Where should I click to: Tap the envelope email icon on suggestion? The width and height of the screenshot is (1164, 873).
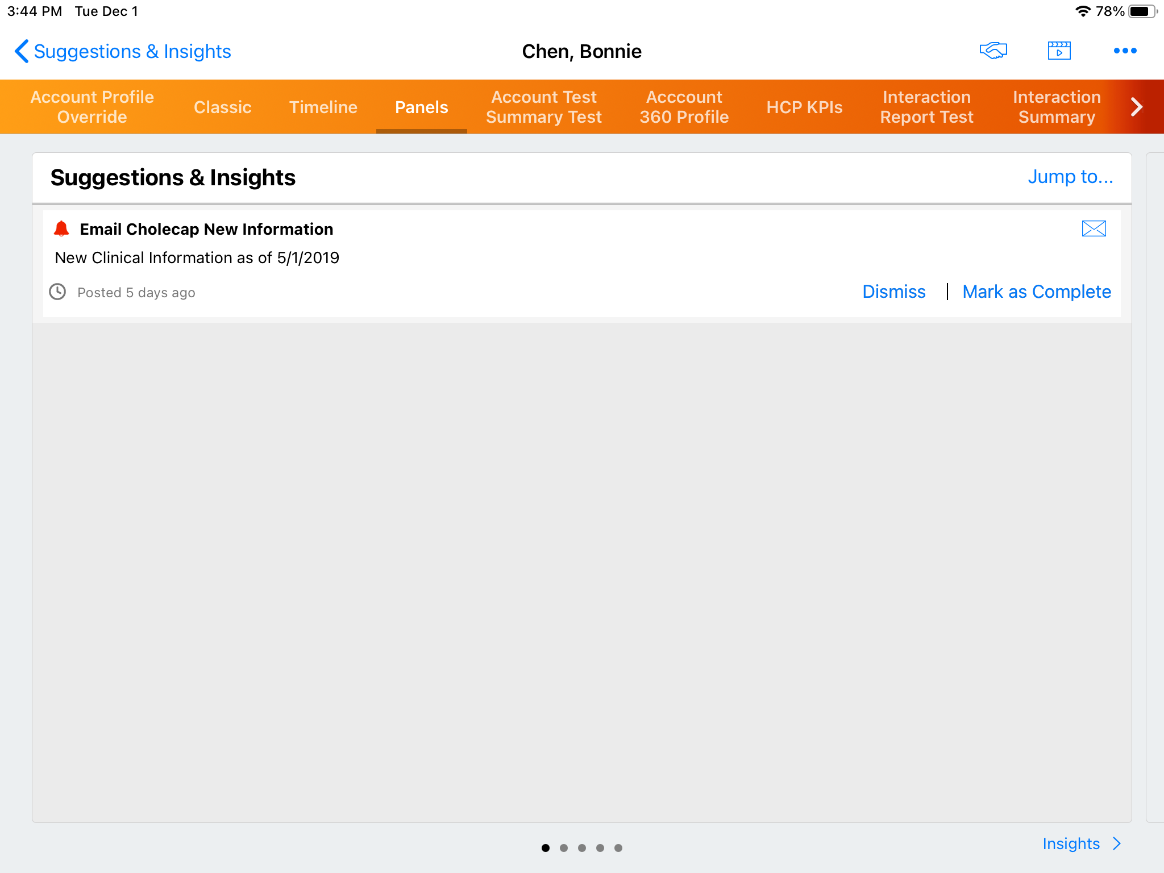coord(1094,228)
